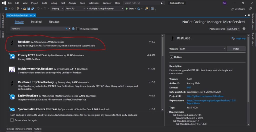Click the Save All icon
Screen dimensions: 256x132
[33, 9]
